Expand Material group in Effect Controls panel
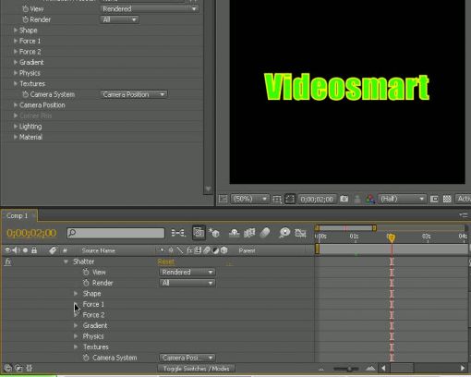The width and height of the screenshot is (471, 377). point(15,137)
